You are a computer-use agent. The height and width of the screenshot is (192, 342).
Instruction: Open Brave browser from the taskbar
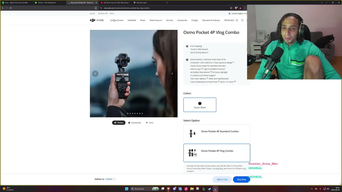coord(168,189)
